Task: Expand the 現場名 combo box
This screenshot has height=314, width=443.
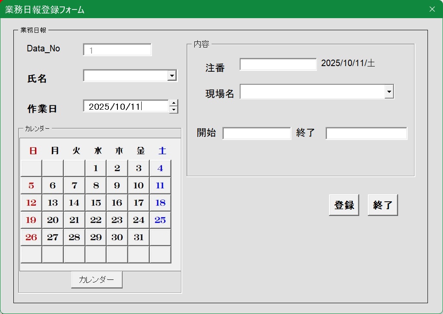Action: click(389, 92)
